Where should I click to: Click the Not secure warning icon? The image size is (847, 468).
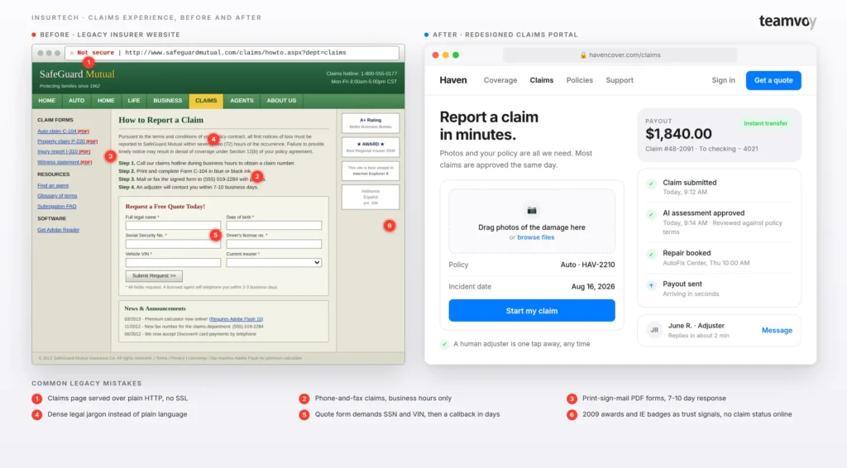tap(72, 53)
